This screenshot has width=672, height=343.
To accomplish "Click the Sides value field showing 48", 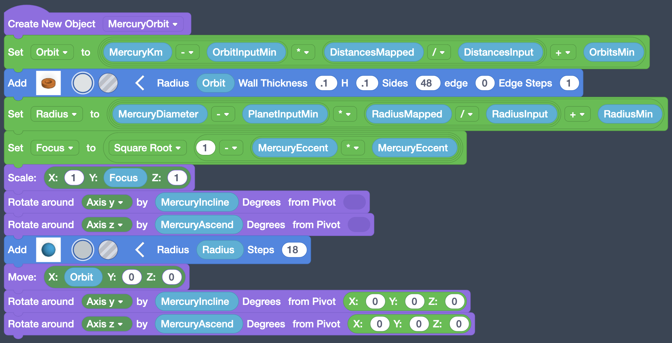I will point(428,83).
